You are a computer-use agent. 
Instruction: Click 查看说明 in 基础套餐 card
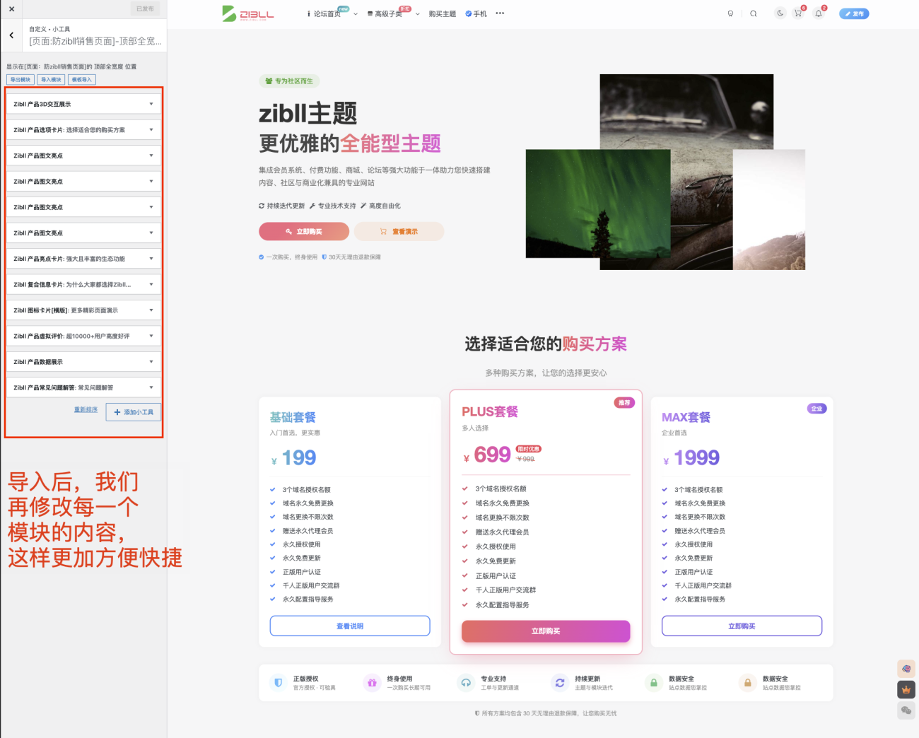[350, 626]
